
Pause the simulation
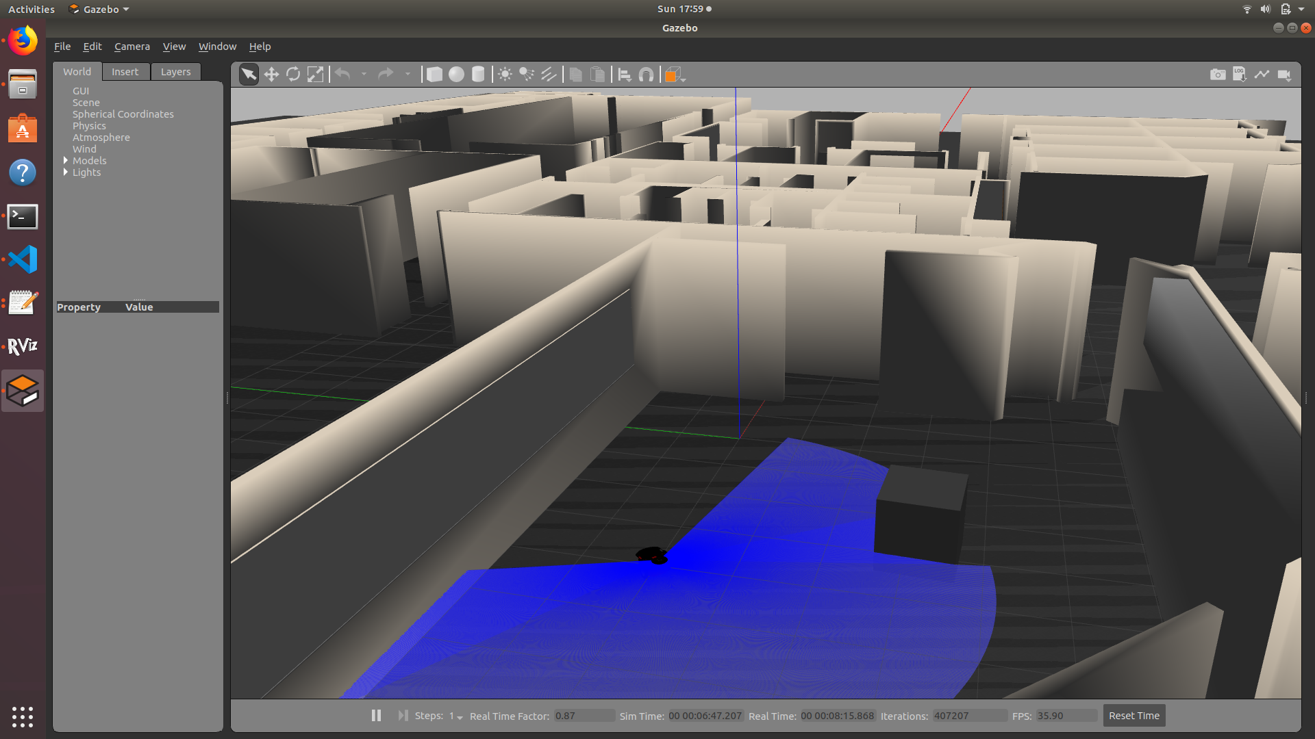coord(376,715)
